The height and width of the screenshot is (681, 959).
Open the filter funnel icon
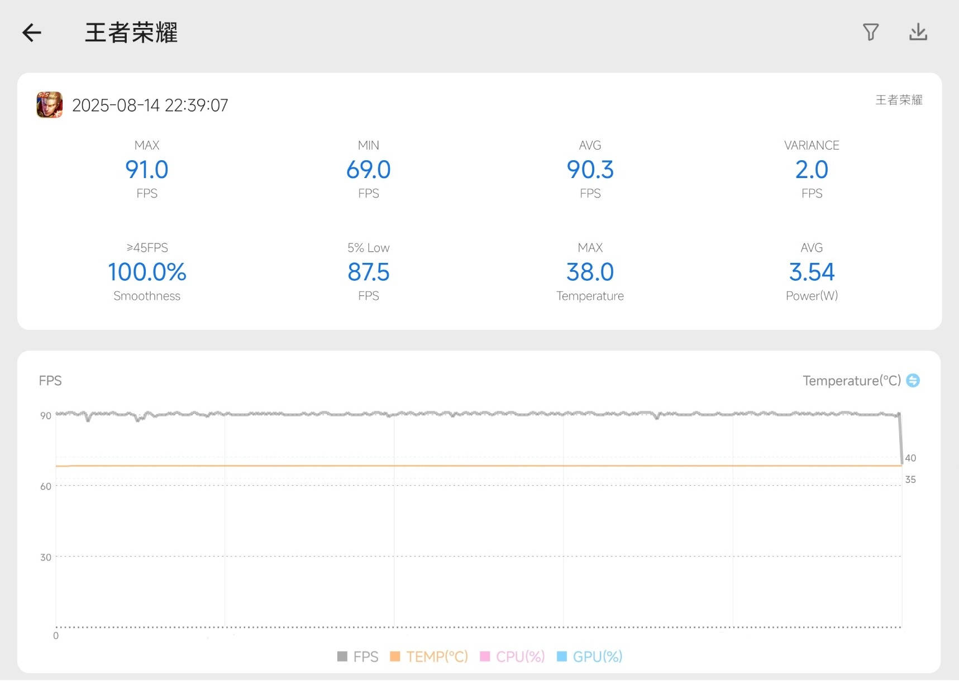(x=870, y=32)
